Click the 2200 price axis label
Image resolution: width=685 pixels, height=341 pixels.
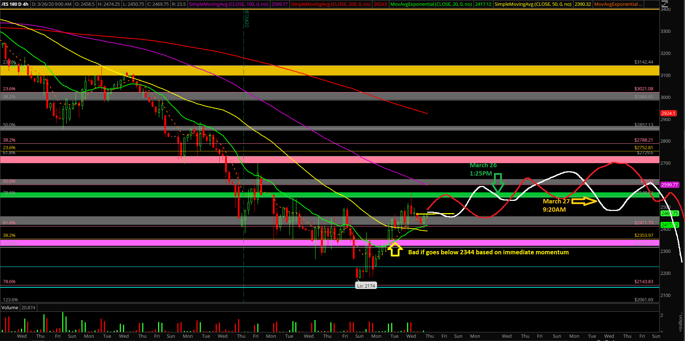click(665, 273)
